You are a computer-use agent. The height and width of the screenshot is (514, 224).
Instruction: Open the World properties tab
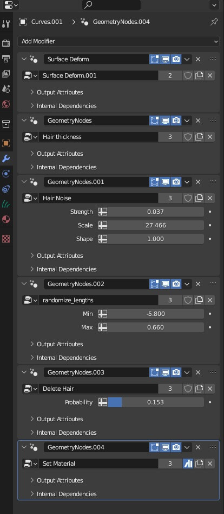(6, 104)
